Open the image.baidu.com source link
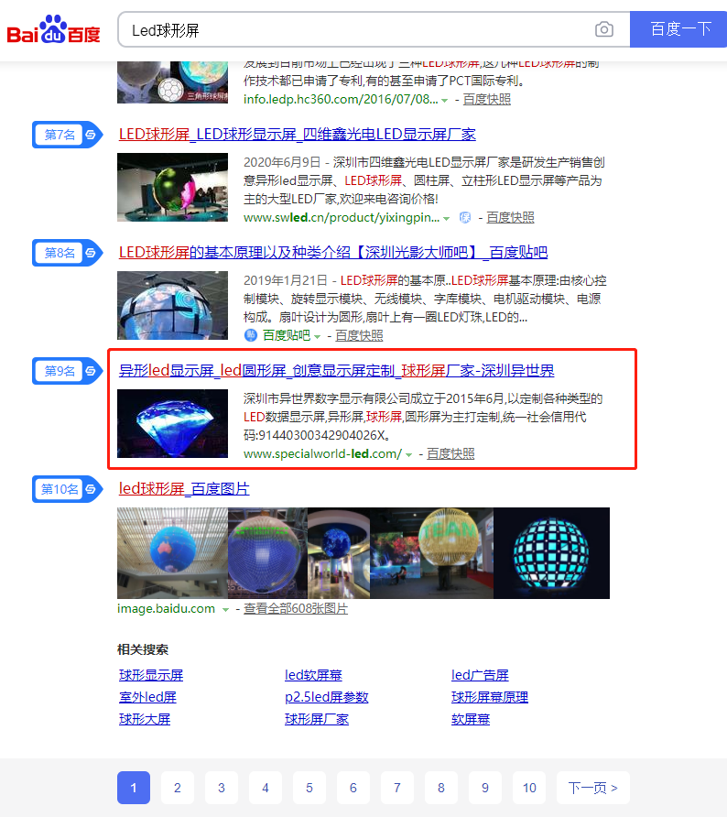 (x=166, y=608)
